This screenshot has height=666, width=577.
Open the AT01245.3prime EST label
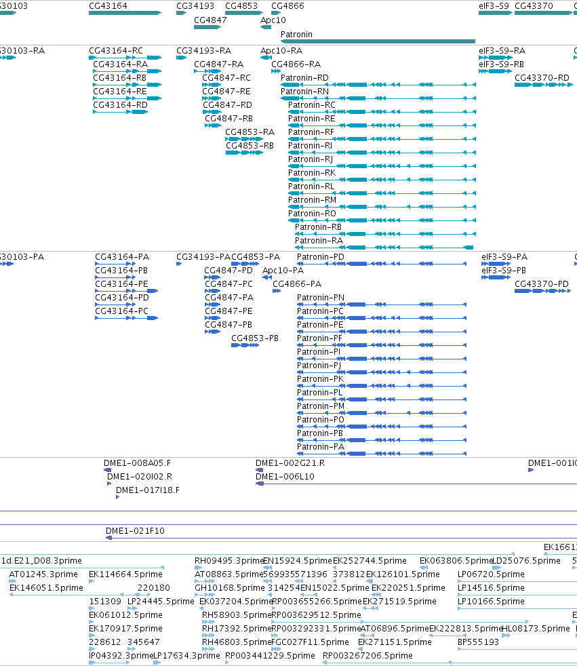[x=43, y=574]
